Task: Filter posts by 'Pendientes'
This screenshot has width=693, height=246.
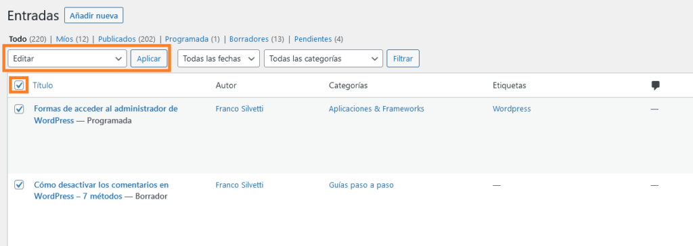Action: point(313,39)
